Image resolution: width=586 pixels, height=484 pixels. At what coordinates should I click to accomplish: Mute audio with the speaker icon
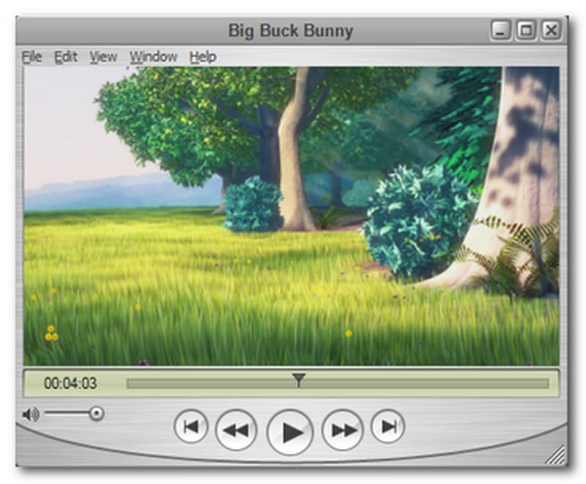tap(30, 414)
